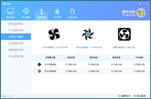The image size is (151, 99).
Task: Click the large chassis fan icon
Action: 124,34
